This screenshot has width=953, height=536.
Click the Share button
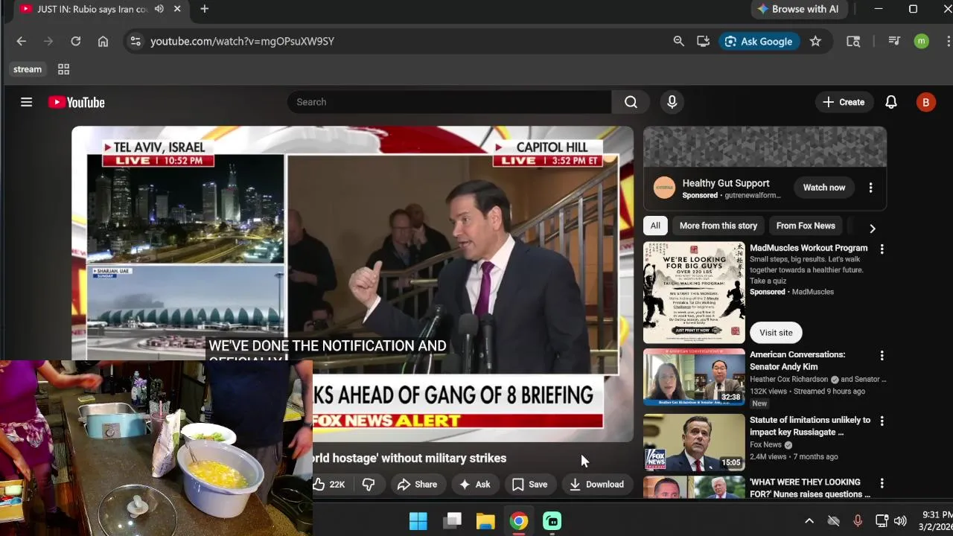point(417,485)
